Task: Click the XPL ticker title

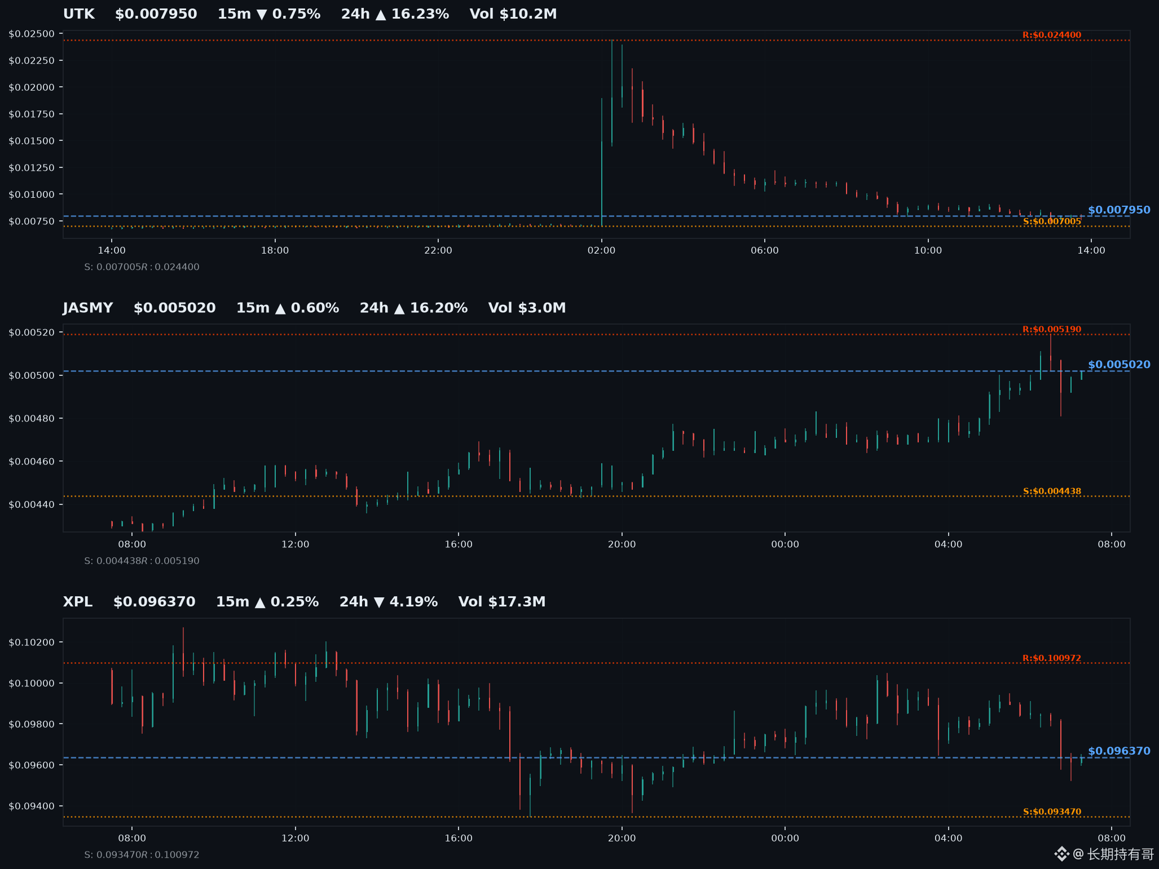Action: tap(78, 602)
